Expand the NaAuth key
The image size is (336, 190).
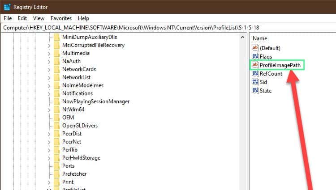pyautogui.click(x=49, y=62)
